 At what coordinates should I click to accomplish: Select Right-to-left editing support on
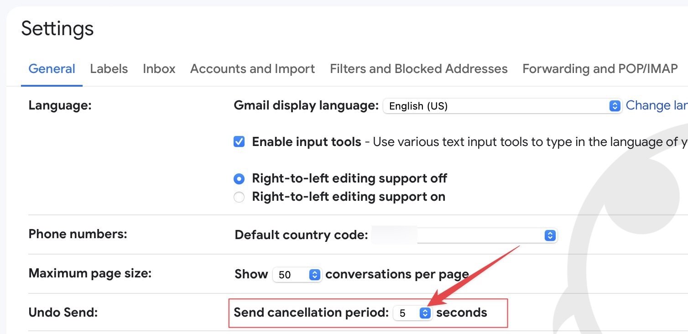coord(239,197)
